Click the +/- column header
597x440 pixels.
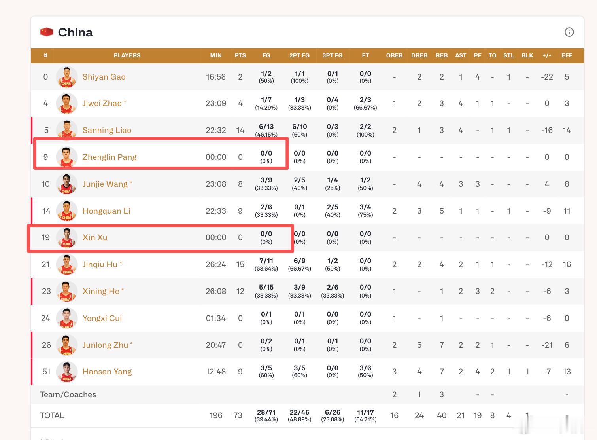click(547, 55)
